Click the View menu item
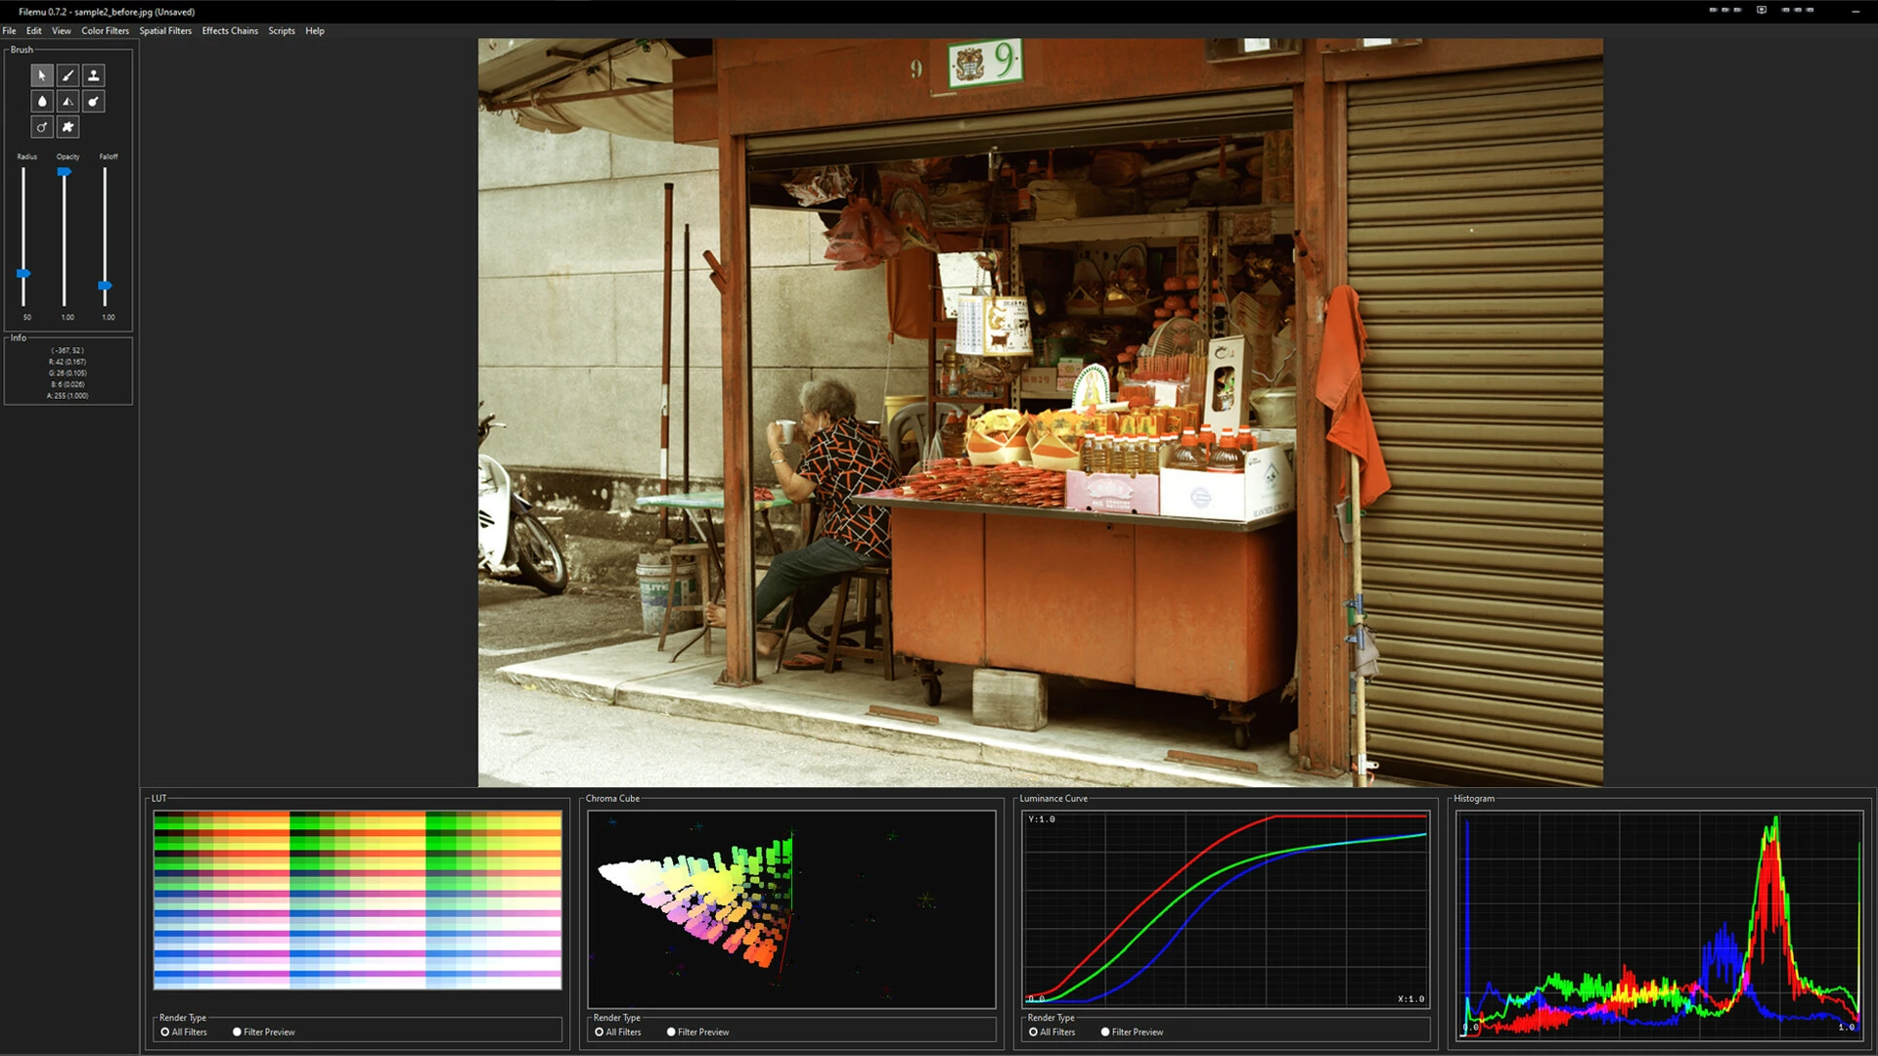The image size is (1878, 1056). [x=62, y=31]
